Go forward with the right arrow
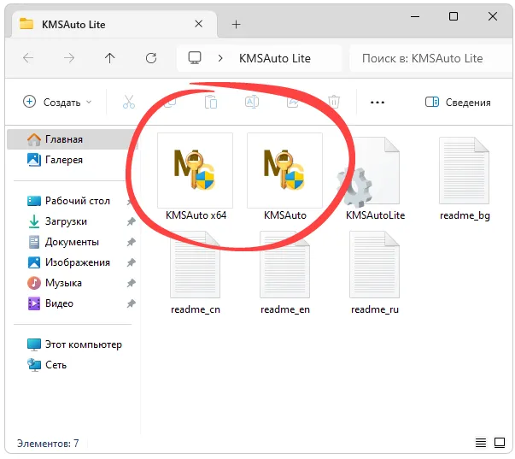Viewport: 515px width, 459px height. pyautogui.click(x=69, y=58)
